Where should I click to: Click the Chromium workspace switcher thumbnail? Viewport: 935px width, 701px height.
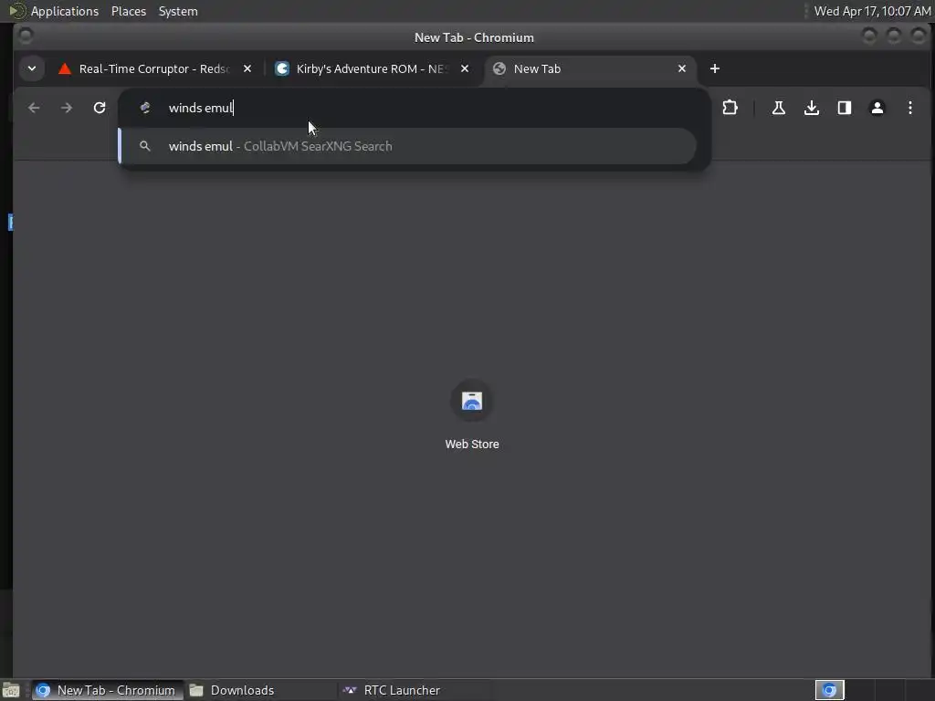829,690
